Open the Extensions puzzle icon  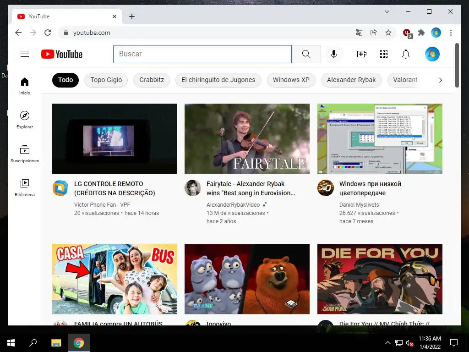pyautogui.click(x=421, y=33)
